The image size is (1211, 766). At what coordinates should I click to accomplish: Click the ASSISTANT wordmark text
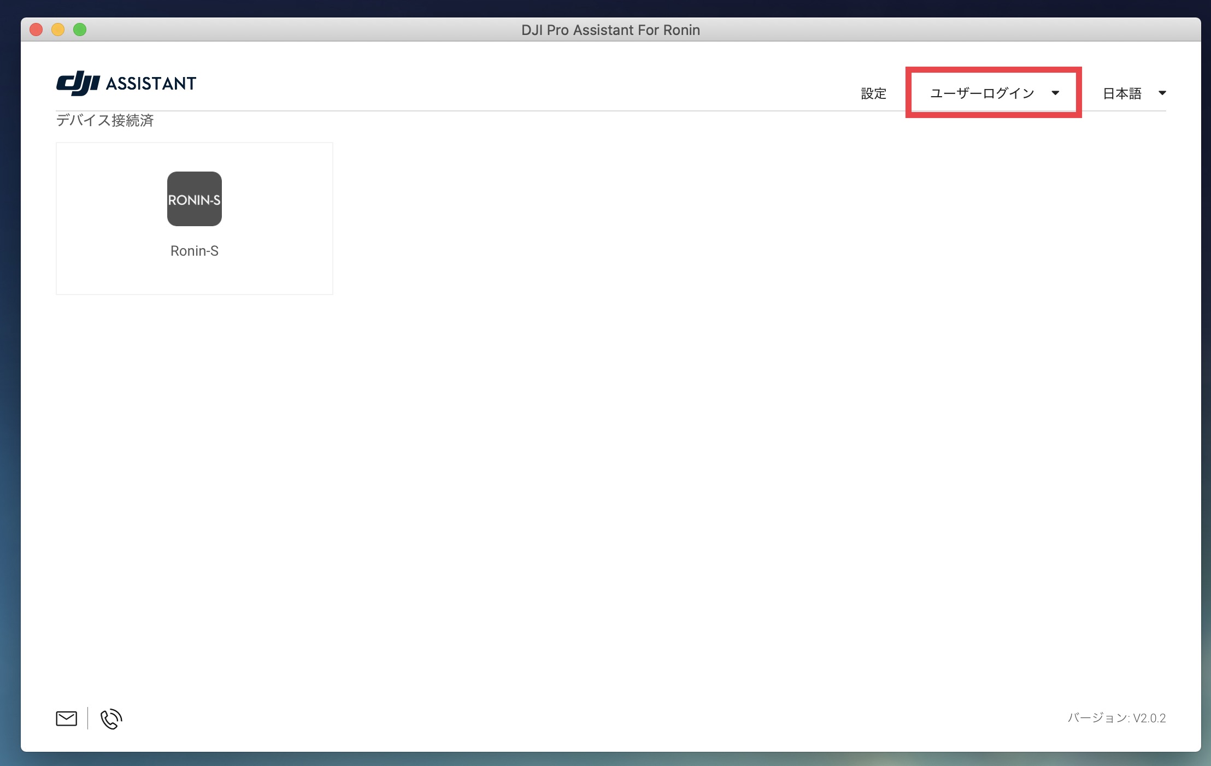coord(151,84)
